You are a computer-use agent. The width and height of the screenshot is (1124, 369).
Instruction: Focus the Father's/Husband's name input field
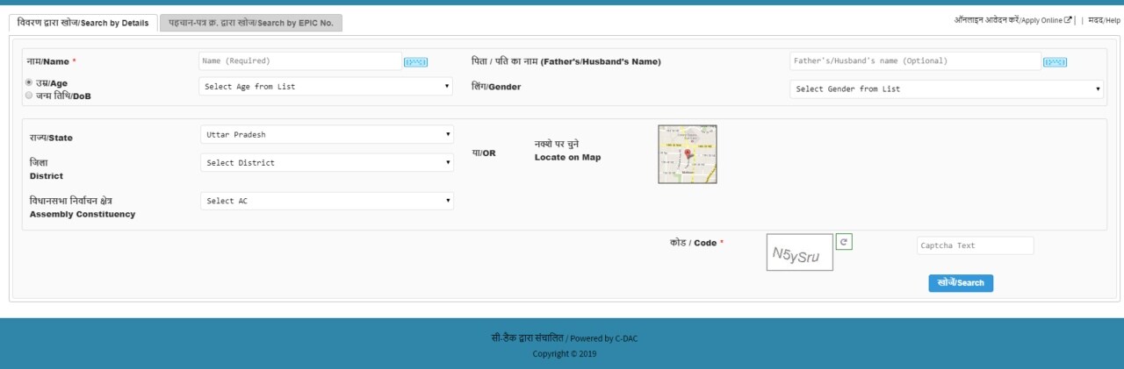point(915,61)
